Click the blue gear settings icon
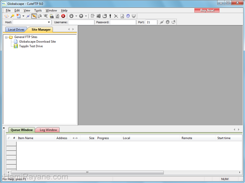245x183 pixels. (128, 16)
